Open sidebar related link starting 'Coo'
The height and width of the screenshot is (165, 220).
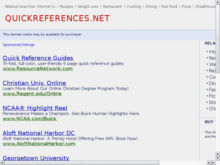coord(212,77)
